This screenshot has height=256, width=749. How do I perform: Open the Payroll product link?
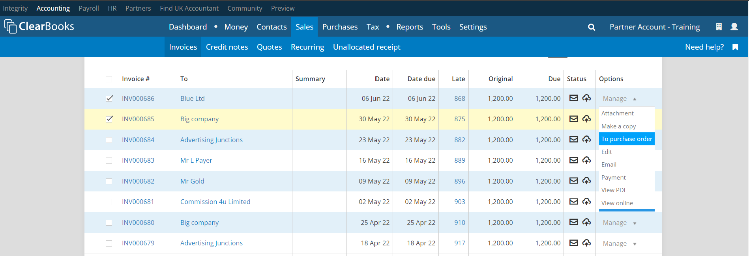pos(89,8)
